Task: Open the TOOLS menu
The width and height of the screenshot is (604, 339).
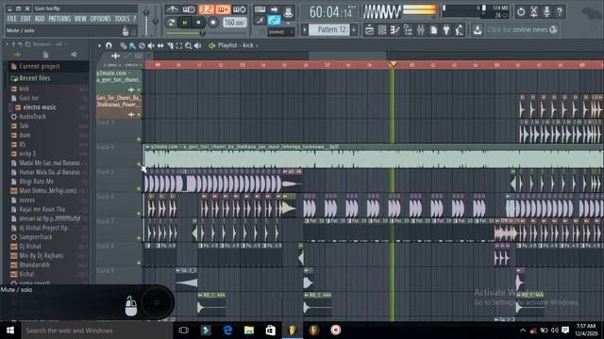Action: pyautogui.click(x=122, y=19)
